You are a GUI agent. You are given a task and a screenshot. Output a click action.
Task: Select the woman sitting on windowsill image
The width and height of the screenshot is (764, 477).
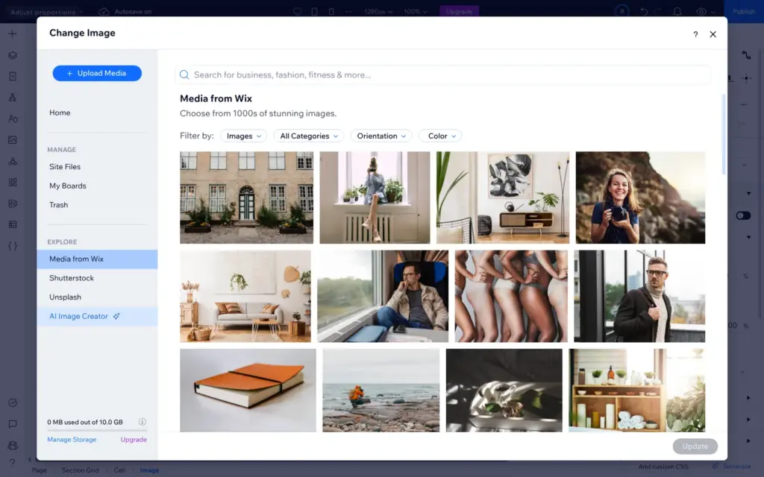click(375, 198)
